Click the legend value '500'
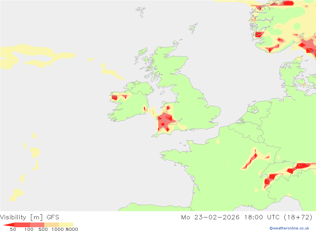 [x=43, y=229]
